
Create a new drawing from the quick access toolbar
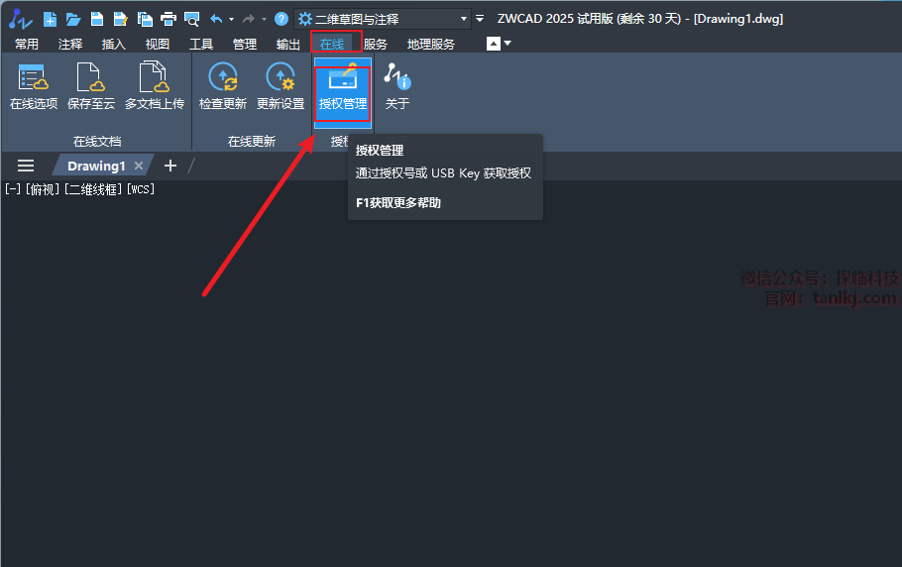tap(50, 19)
